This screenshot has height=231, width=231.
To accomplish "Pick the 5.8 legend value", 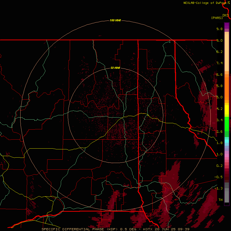I will (219, 86).
